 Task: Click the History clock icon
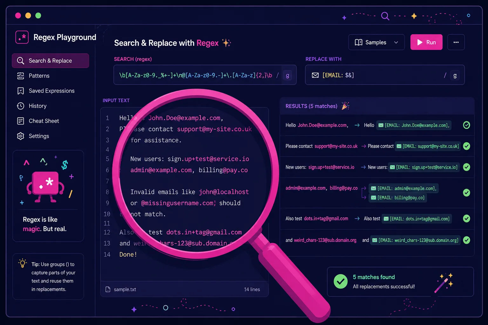click(x=21, y=106)
